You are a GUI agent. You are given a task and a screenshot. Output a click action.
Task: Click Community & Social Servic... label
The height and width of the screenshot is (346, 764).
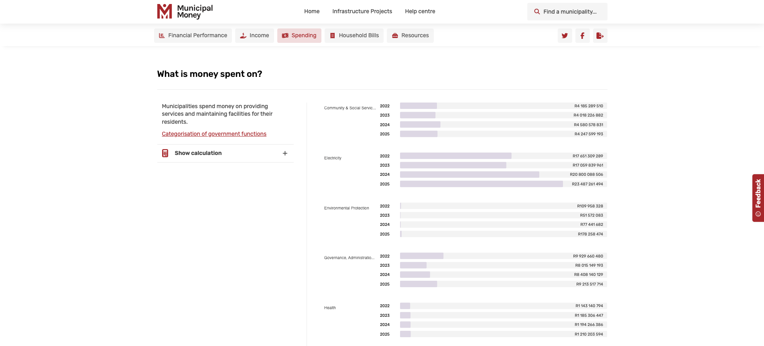(350, 108)
